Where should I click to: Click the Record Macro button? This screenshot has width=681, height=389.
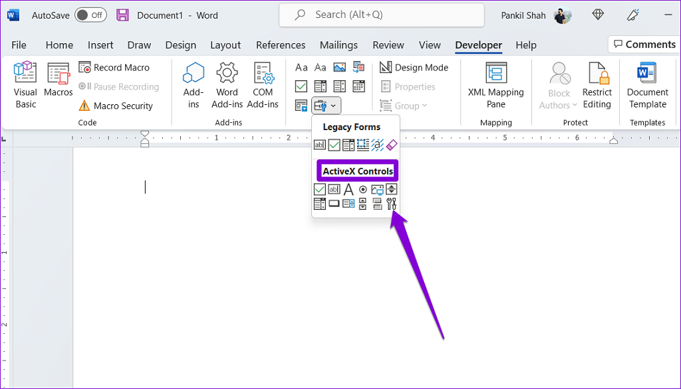click(114, 68)
